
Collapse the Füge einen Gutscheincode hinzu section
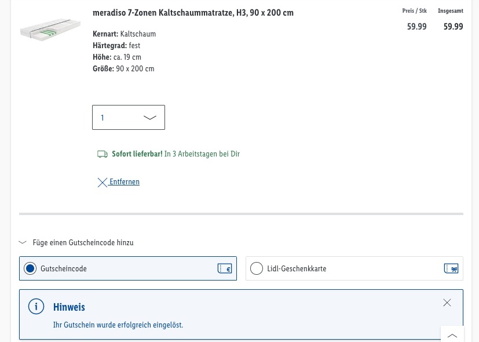pos(23,243)
